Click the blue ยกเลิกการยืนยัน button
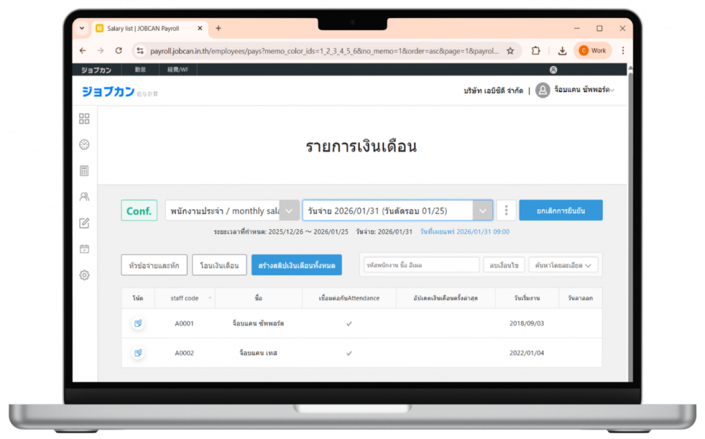Image resolution: width=705 pixels, height=439 pixels. click(x=560, y=211)
